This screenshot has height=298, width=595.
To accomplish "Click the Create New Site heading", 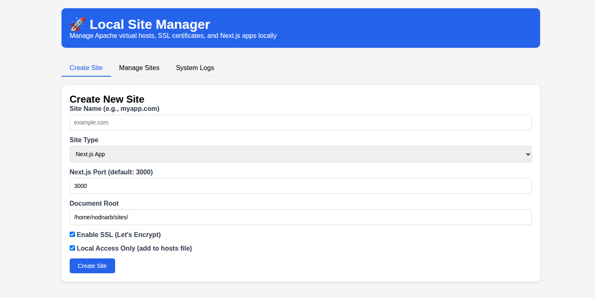I will 107,99.
